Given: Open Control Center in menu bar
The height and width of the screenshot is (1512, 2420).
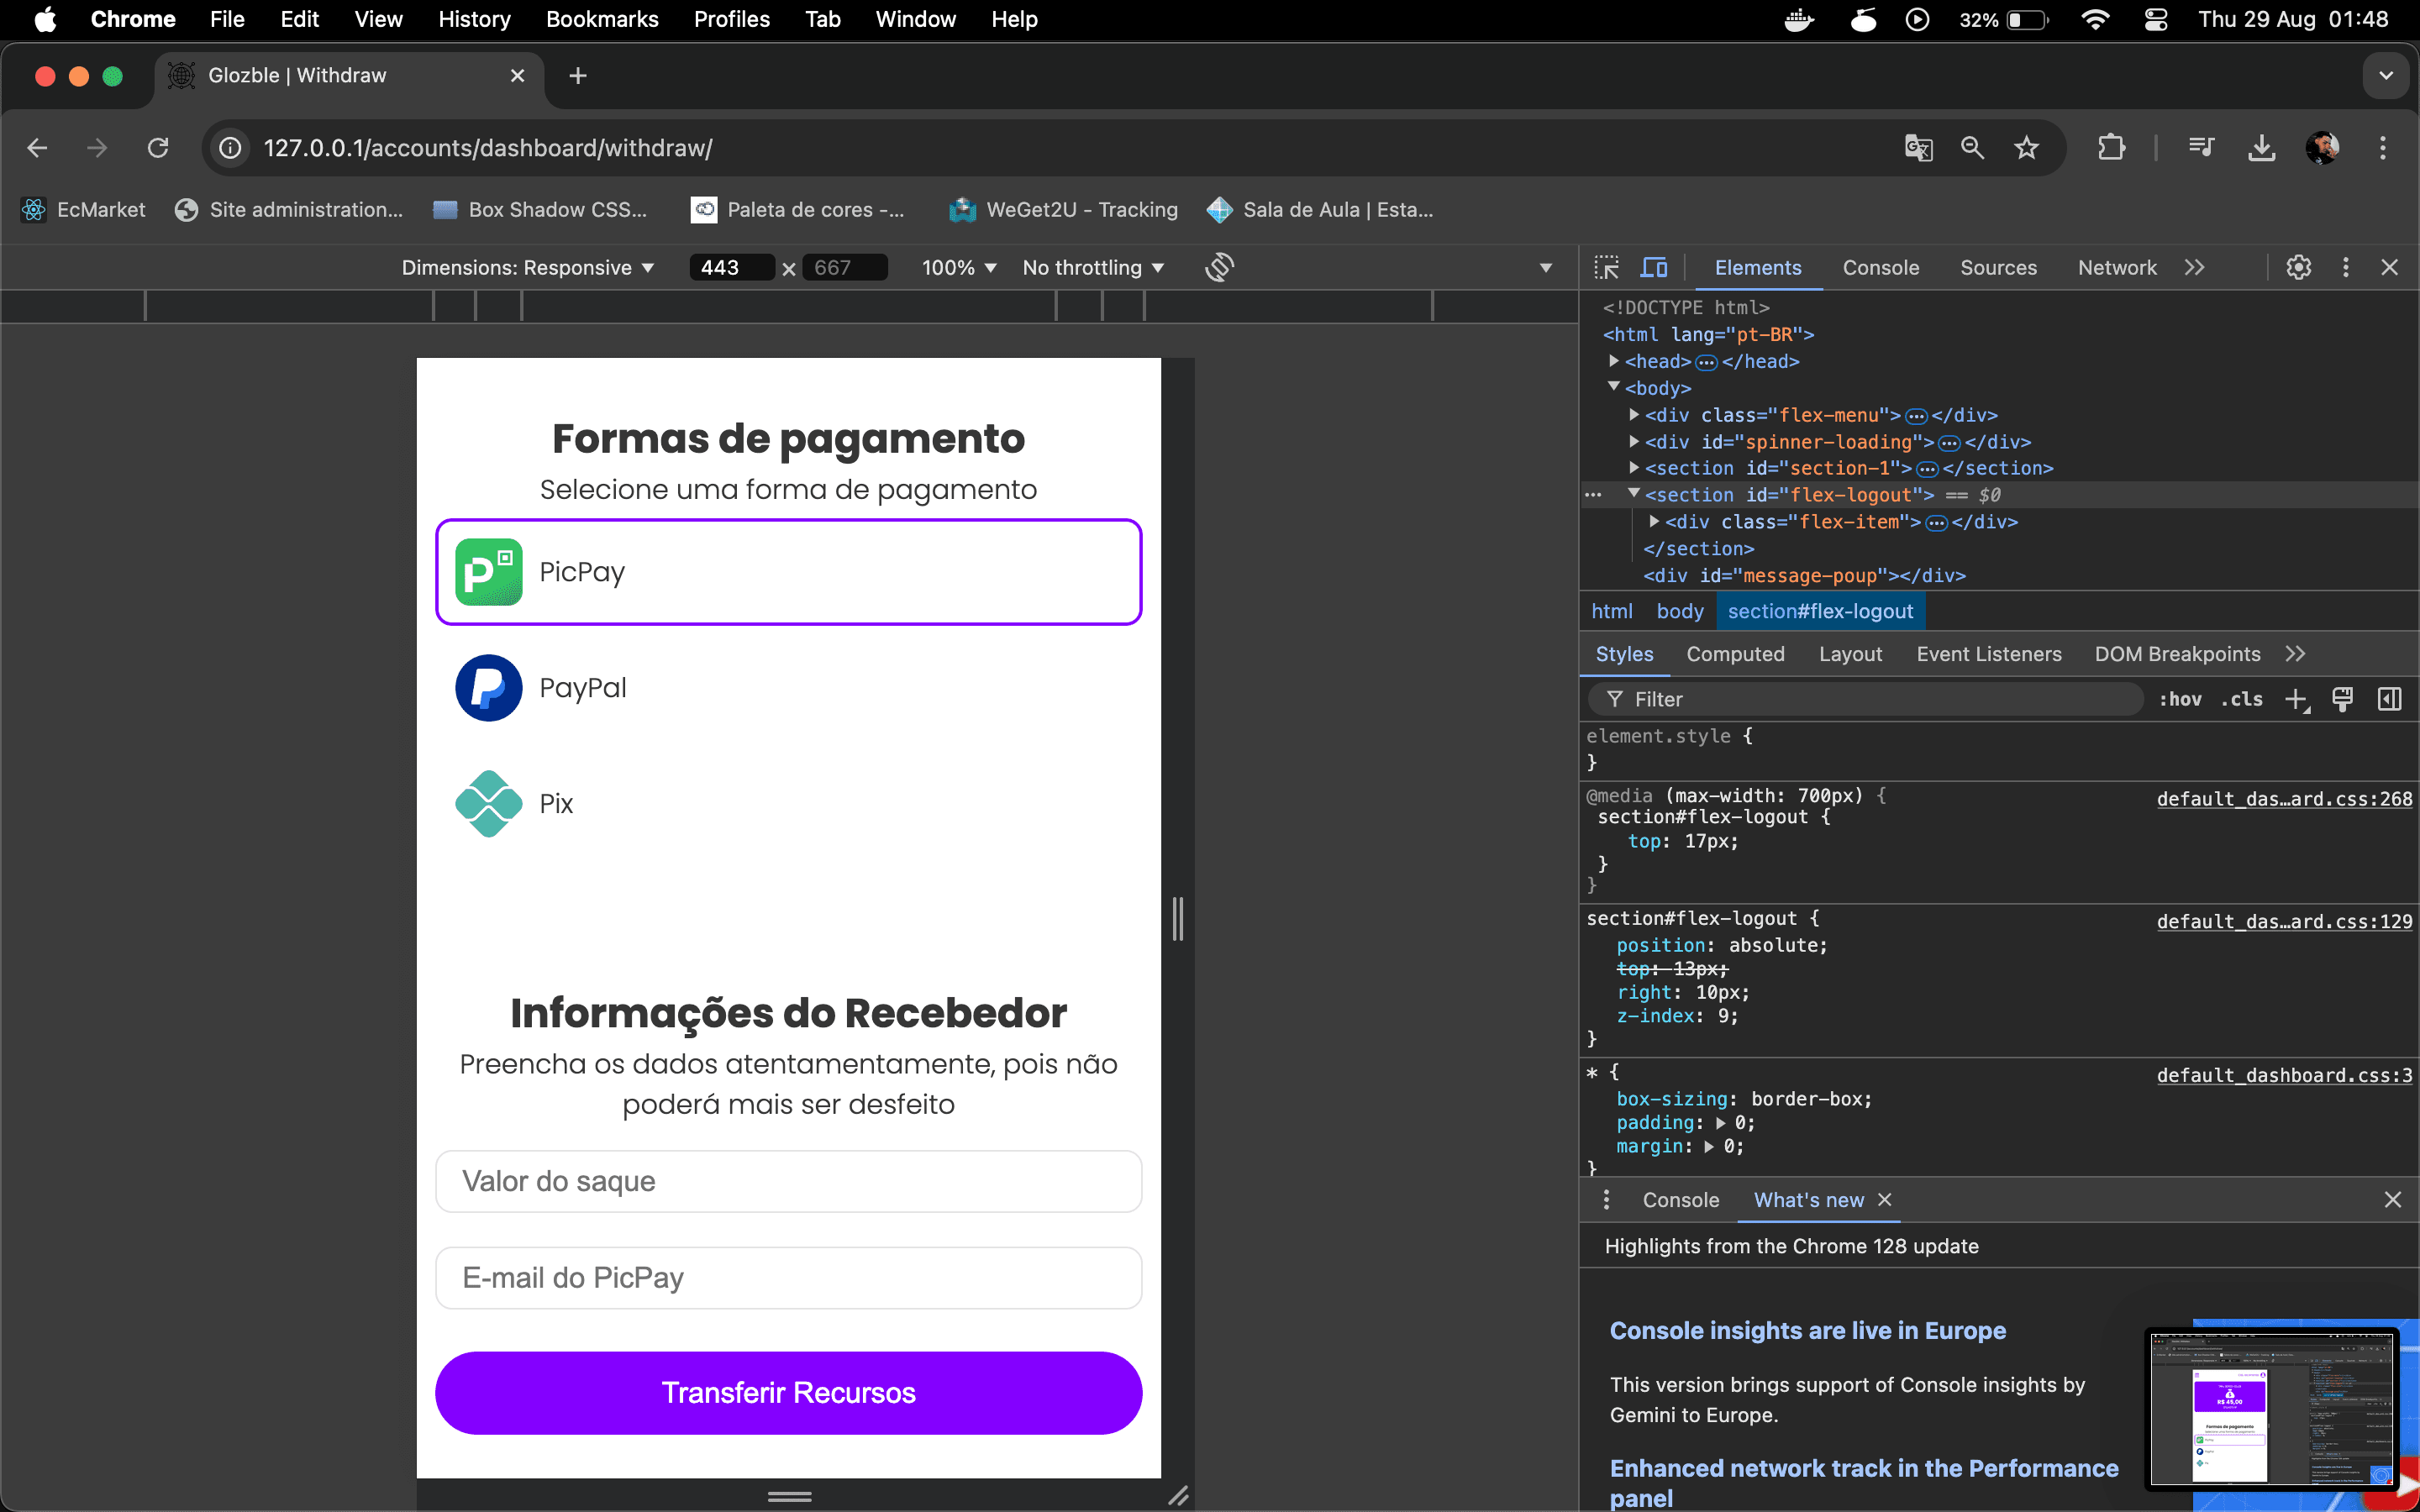Looking at the screenshot, I should click(2155, 20).
